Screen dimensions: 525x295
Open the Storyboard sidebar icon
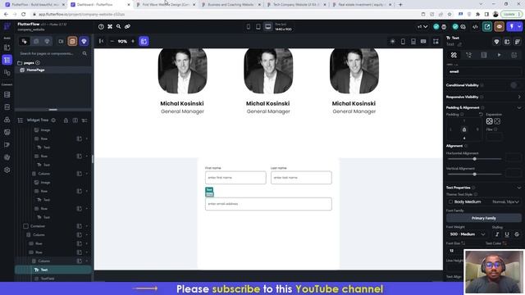pyautogui.click(x=7, y=73)
